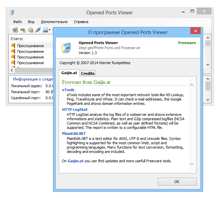Open the Файл menu

[x=17, y=22]
